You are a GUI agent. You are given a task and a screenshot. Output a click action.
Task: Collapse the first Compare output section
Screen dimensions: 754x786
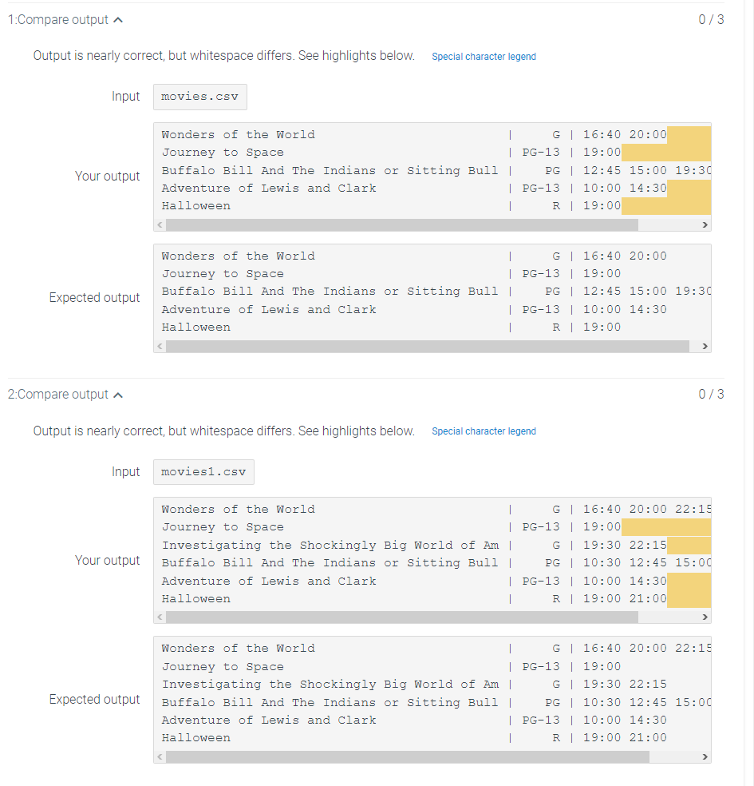[118, 20]
